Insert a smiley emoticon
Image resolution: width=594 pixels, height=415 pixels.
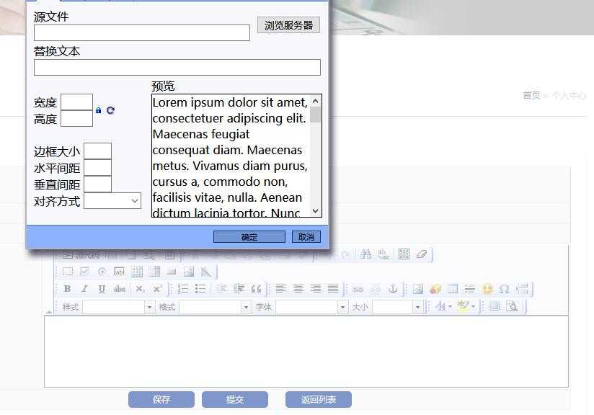click(487, 289)
